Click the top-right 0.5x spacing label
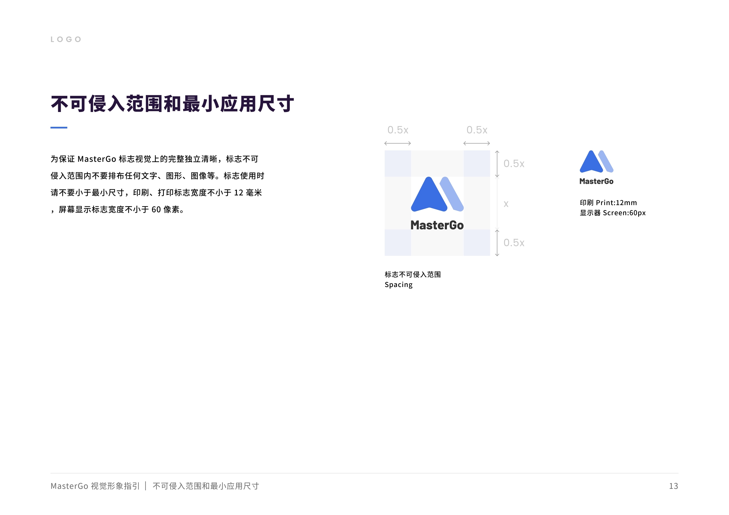This screenshot has height=515, width=729. click(x=477, y=130)
